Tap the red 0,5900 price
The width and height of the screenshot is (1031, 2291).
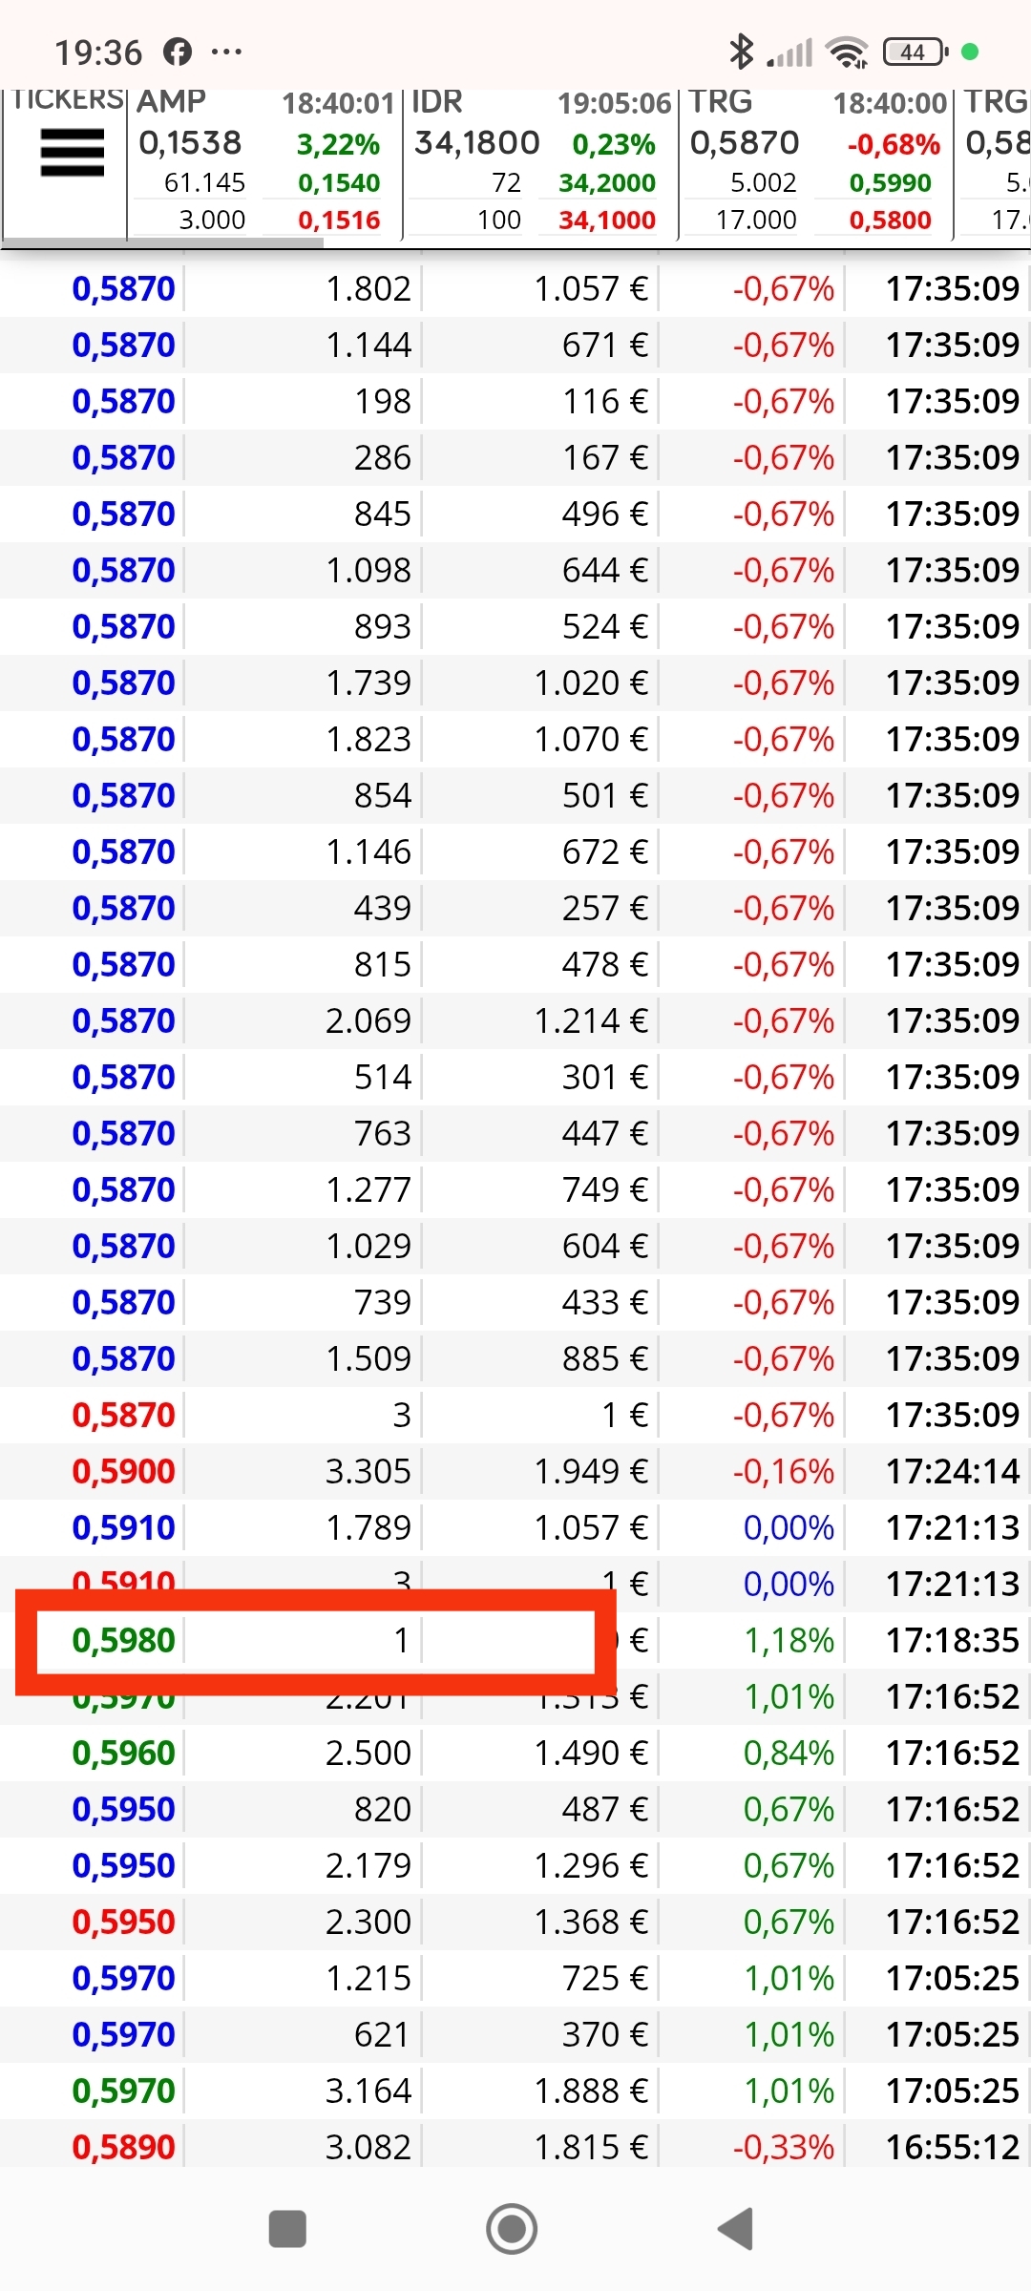123,1471
